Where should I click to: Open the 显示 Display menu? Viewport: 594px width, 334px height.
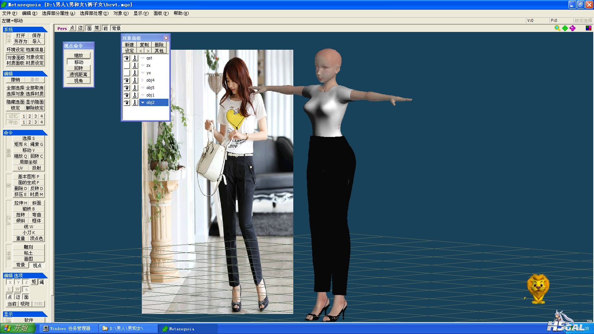(141, 13)
